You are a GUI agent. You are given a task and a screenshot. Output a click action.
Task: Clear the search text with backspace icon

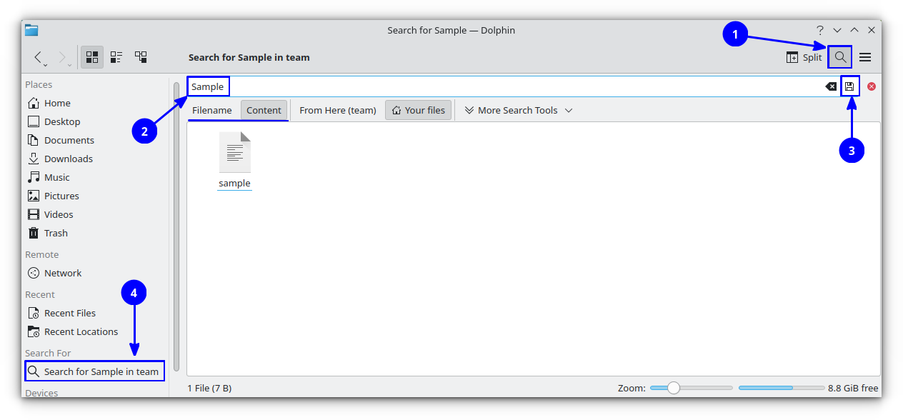pos(830,86)
